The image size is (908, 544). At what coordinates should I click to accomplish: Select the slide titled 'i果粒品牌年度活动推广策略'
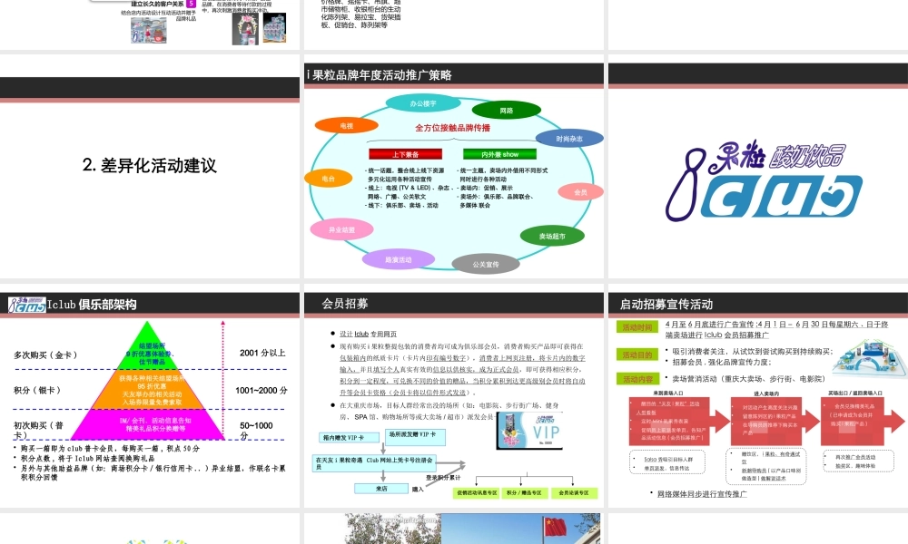pyautogui.click(x=453, y=167)
